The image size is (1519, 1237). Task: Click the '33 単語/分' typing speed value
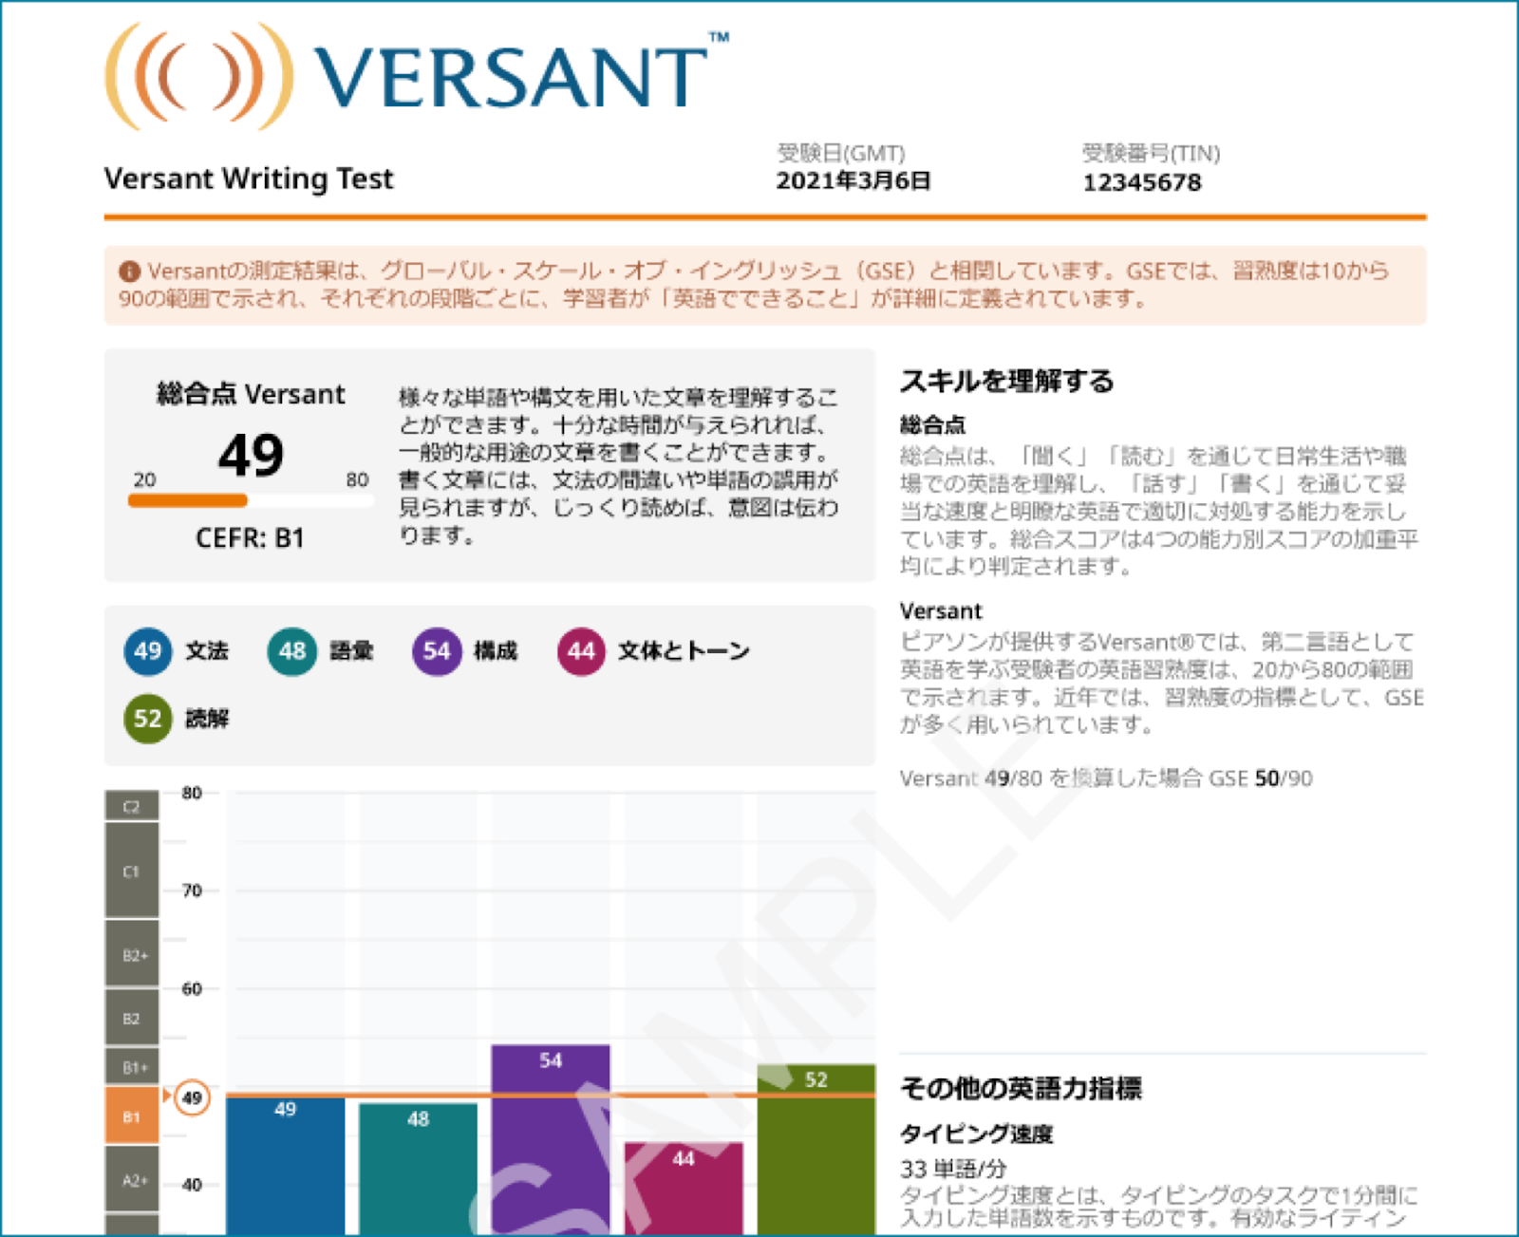pos(953,1169)
